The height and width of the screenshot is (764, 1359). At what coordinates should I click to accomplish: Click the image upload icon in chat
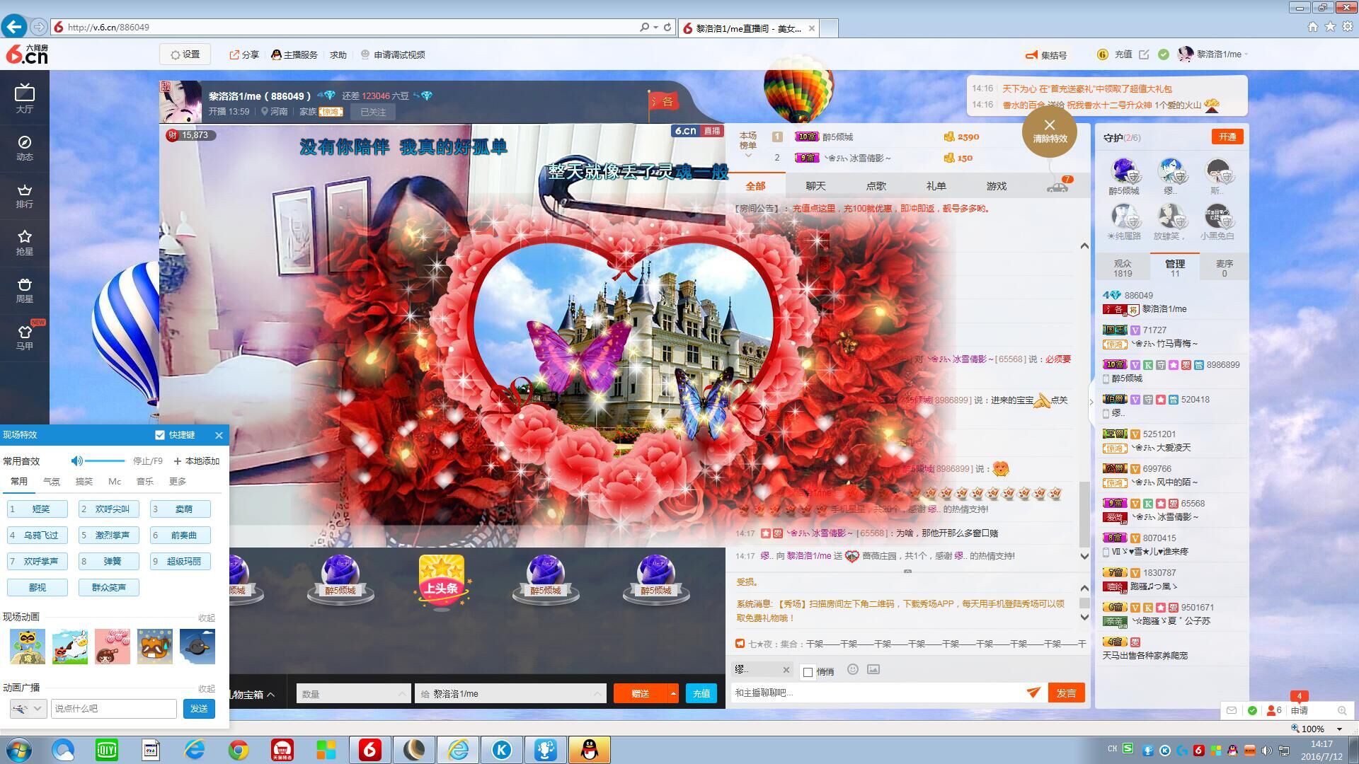(873, 669)
